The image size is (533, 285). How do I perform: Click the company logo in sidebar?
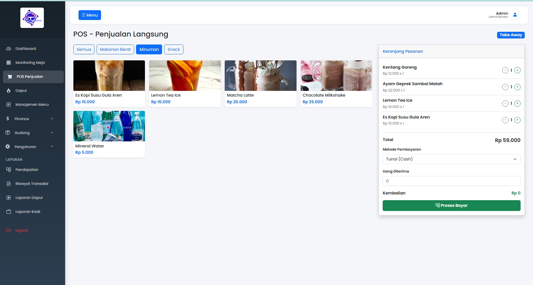tap(32, 18)
